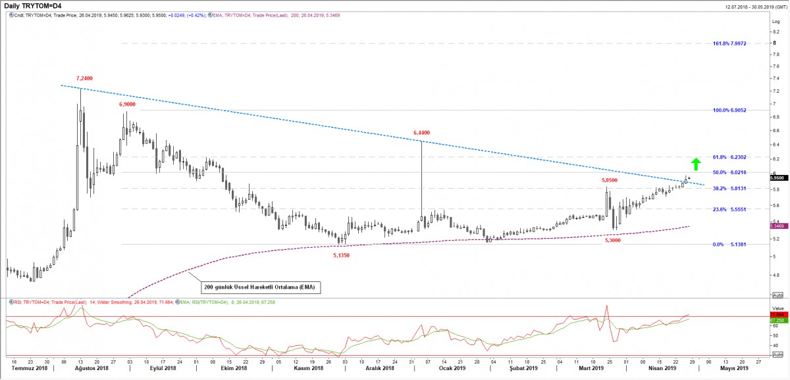Screen dimensions: 790x380
Task: Select the 61.8% 6.2302 Fibonacci level
Action: pos(735,157)
